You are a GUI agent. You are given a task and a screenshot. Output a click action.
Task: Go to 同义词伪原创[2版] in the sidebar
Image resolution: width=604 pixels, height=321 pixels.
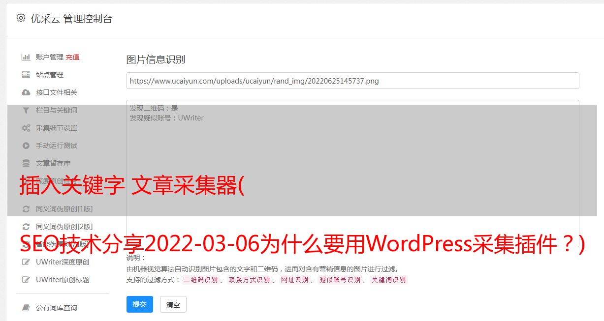[x=64, y=227]
